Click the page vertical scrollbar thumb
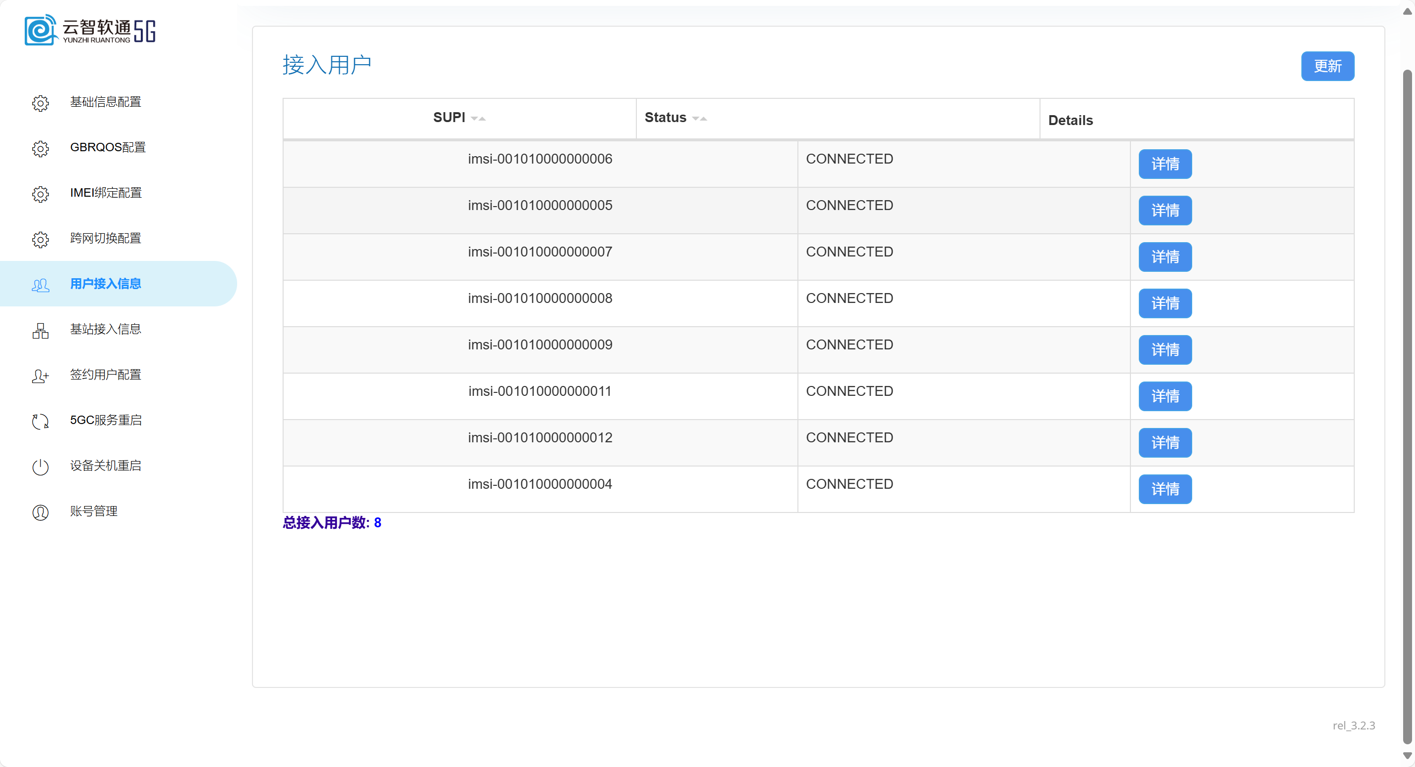The height and width of the screenshot is (767, 1415). [1407, 407]
